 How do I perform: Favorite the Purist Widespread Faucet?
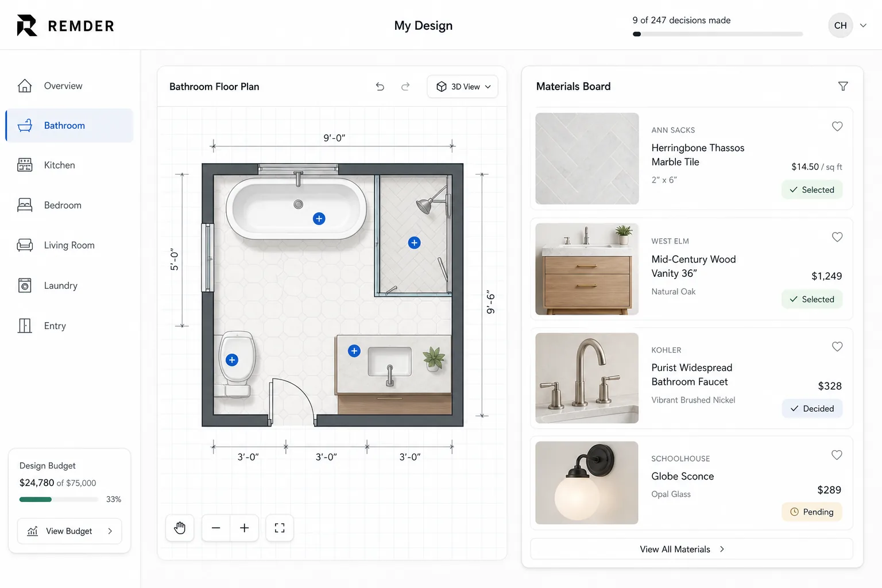837,347
